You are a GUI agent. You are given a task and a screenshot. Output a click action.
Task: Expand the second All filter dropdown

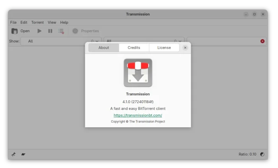pos(144,41)
